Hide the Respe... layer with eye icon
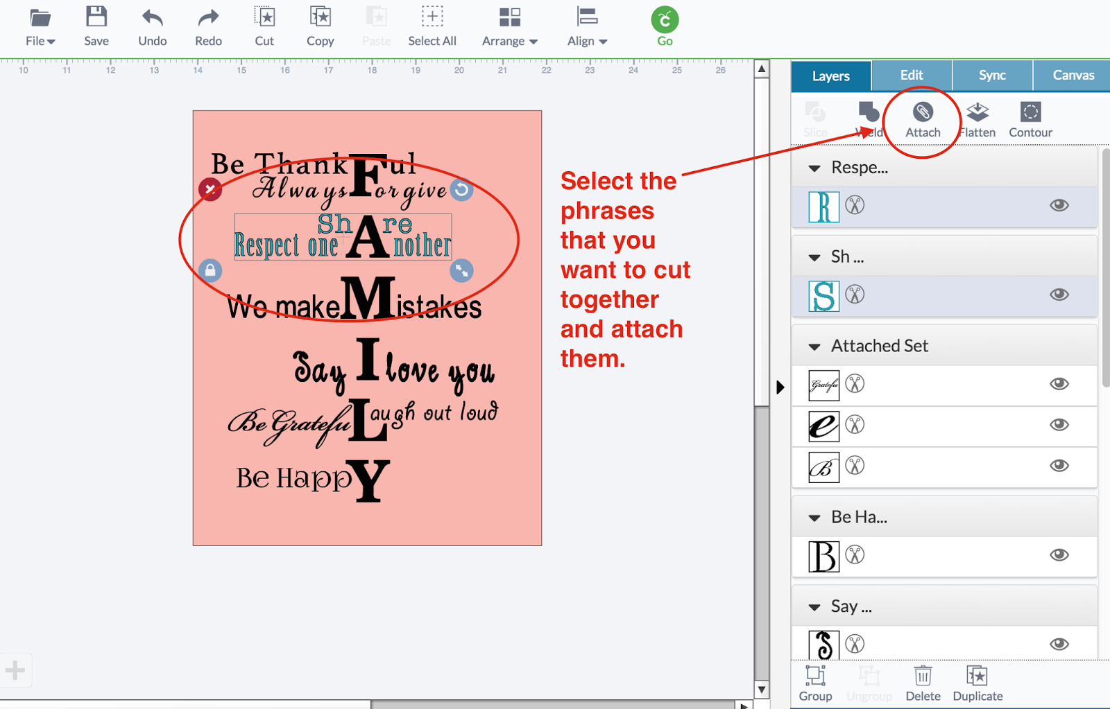1110x709 pixels. (1059, 205)
